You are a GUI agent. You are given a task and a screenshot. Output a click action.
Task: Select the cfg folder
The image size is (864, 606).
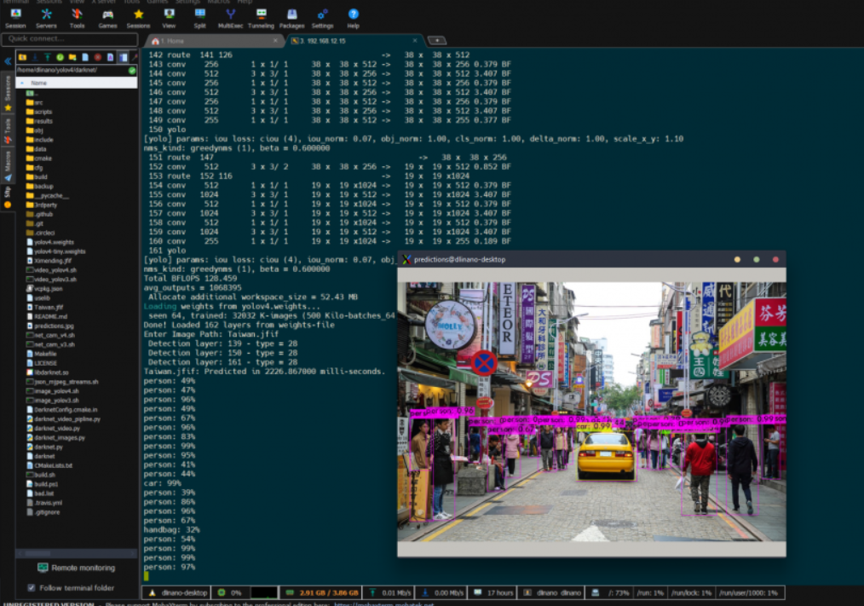(34, 168)
